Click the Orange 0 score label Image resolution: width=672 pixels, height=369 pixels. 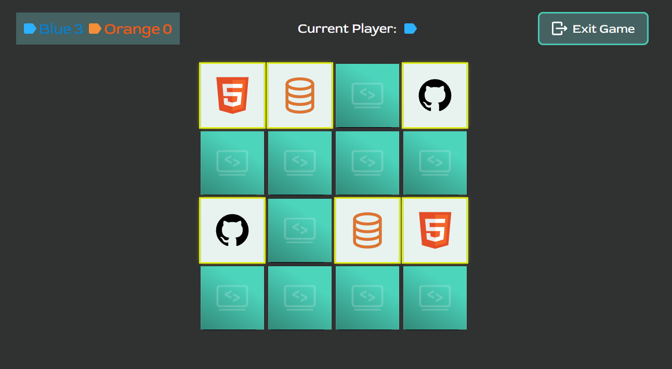130,29
